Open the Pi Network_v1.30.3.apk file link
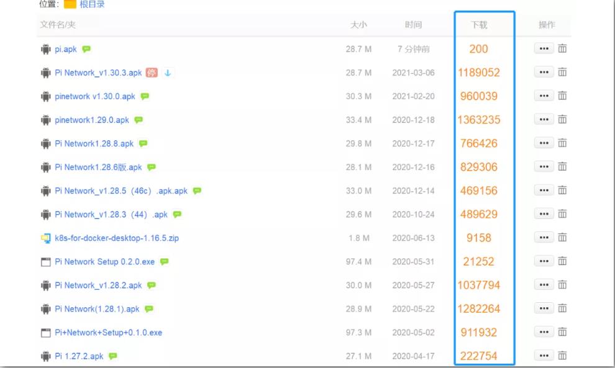This screenshot has height=368, width=615. [x=98, y=73]
